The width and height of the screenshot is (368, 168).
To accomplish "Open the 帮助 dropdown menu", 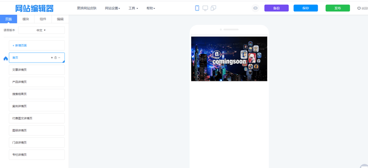I will click(151, 8).
